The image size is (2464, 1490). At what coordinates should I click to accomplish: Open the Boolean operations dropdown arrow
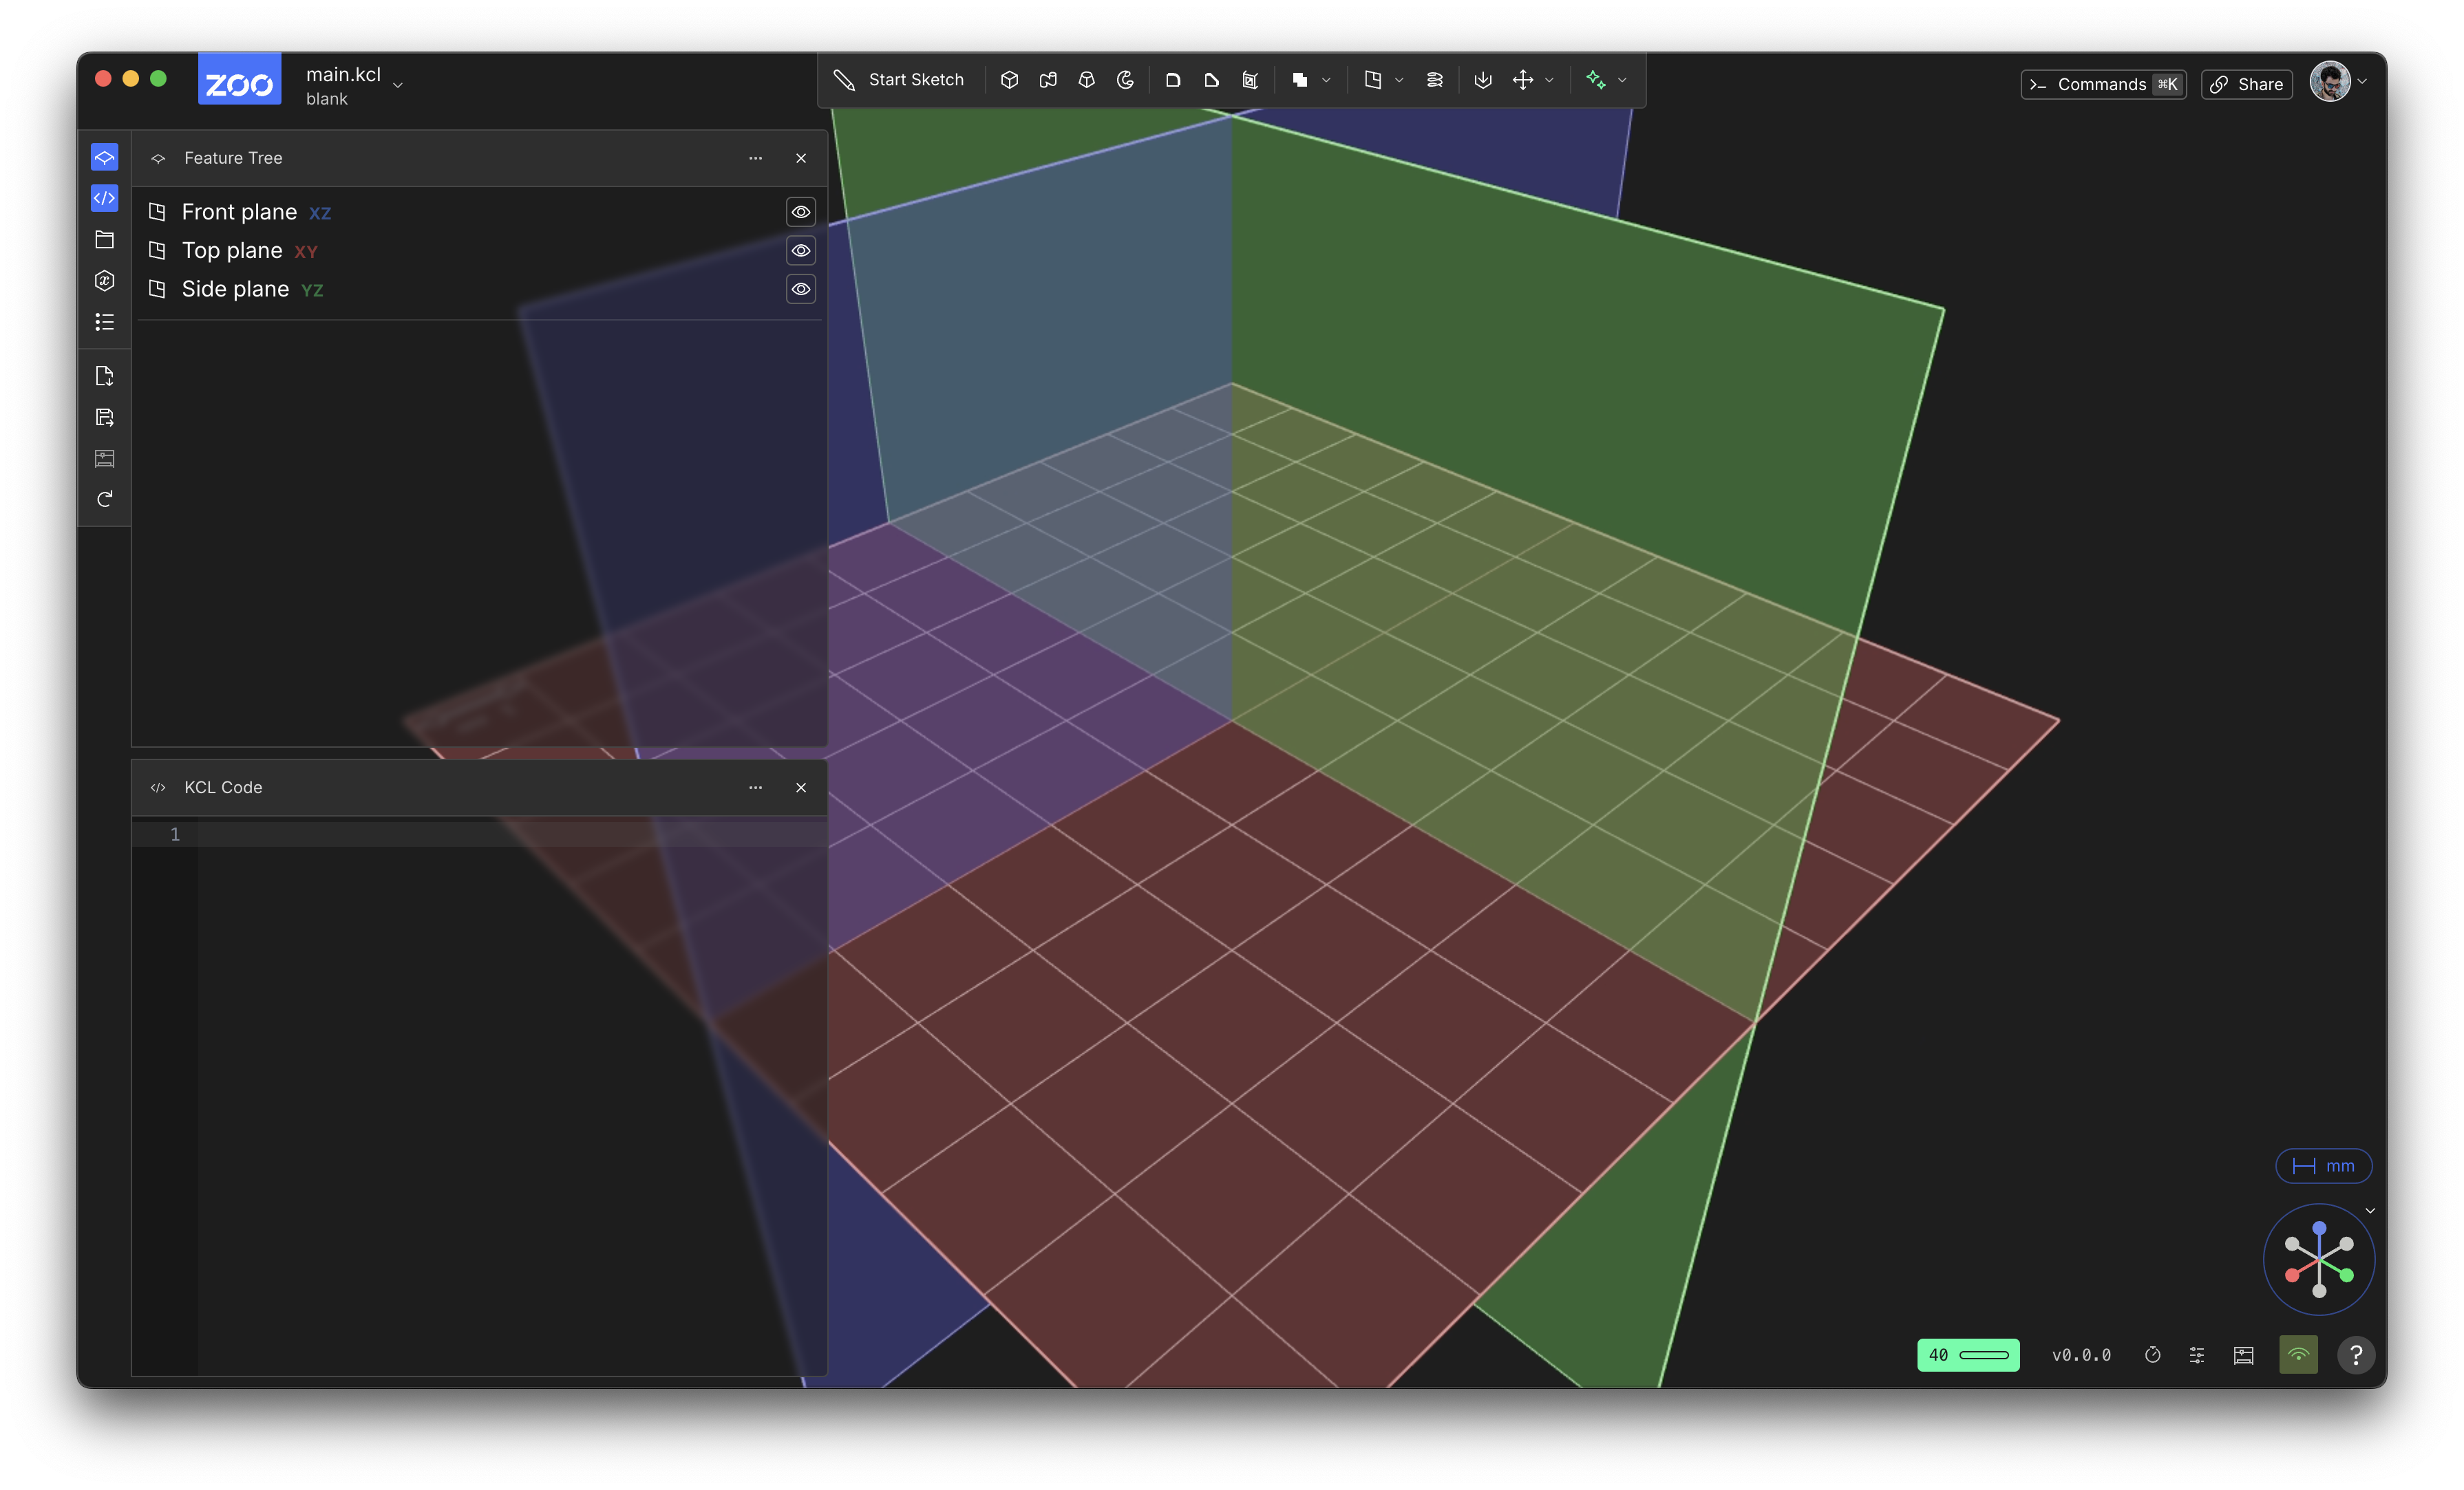tap(1326, 80)
